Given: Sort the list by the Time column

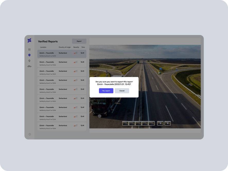Looking at the screenshot, I should pos(83,47).
